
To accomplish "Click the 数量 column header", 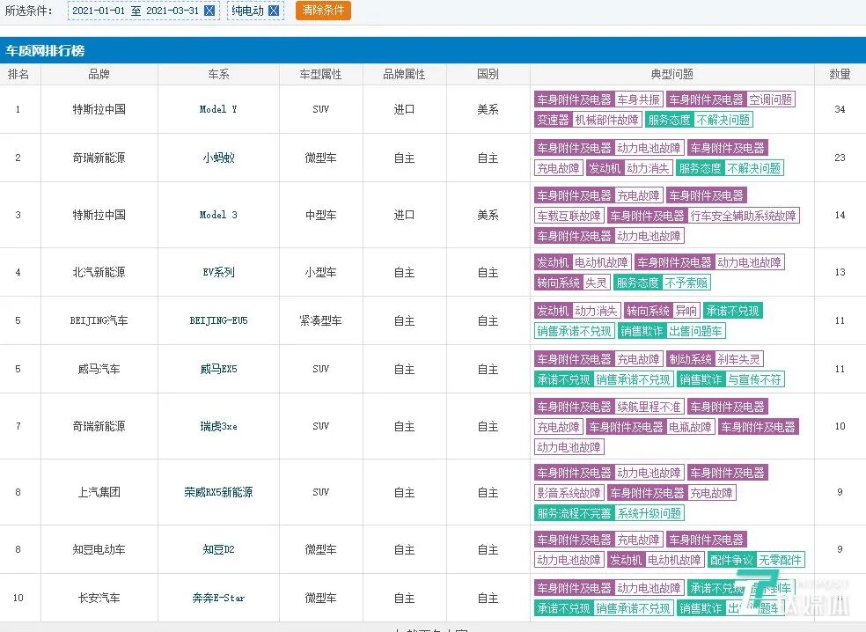I will tap(840, 74).
